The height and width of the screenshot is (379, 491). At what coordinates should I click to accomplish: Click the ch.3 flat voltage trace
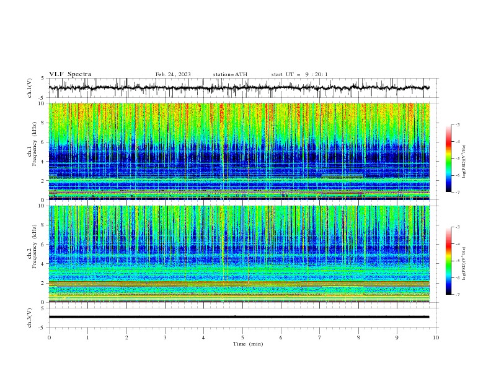point(239,317)
